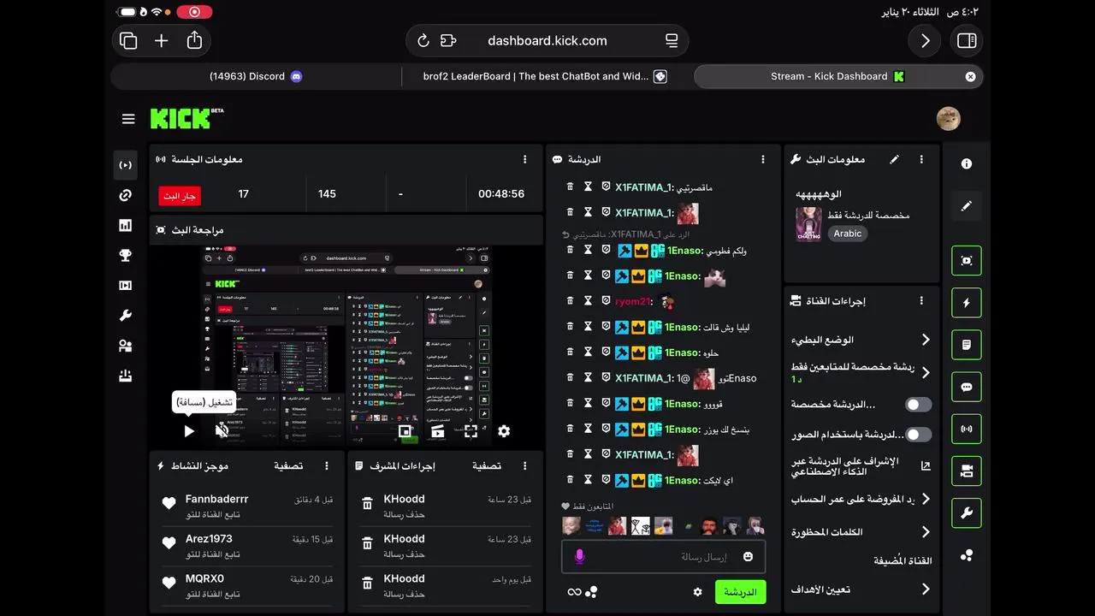Open the wrench settings icon in left sidebar
This screenshot has width=1095, height=616.
tap(126, 316)
